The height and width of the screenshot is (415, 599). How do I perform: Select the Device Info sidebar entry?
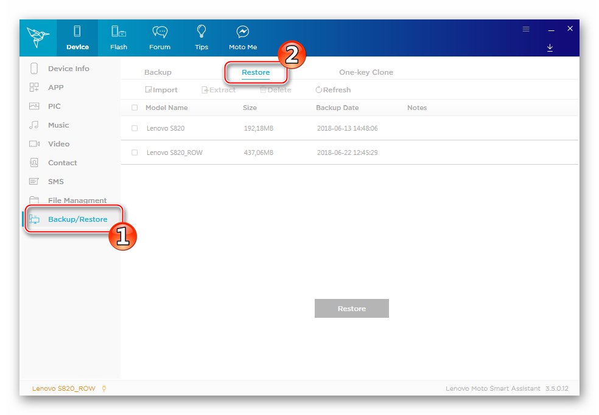pos(68,68)
